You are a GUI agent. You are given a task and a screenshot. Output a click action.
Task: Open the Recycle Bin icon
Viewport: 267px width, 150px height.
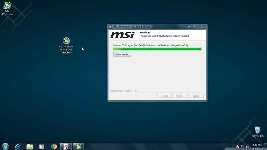[x=257, y=132]
